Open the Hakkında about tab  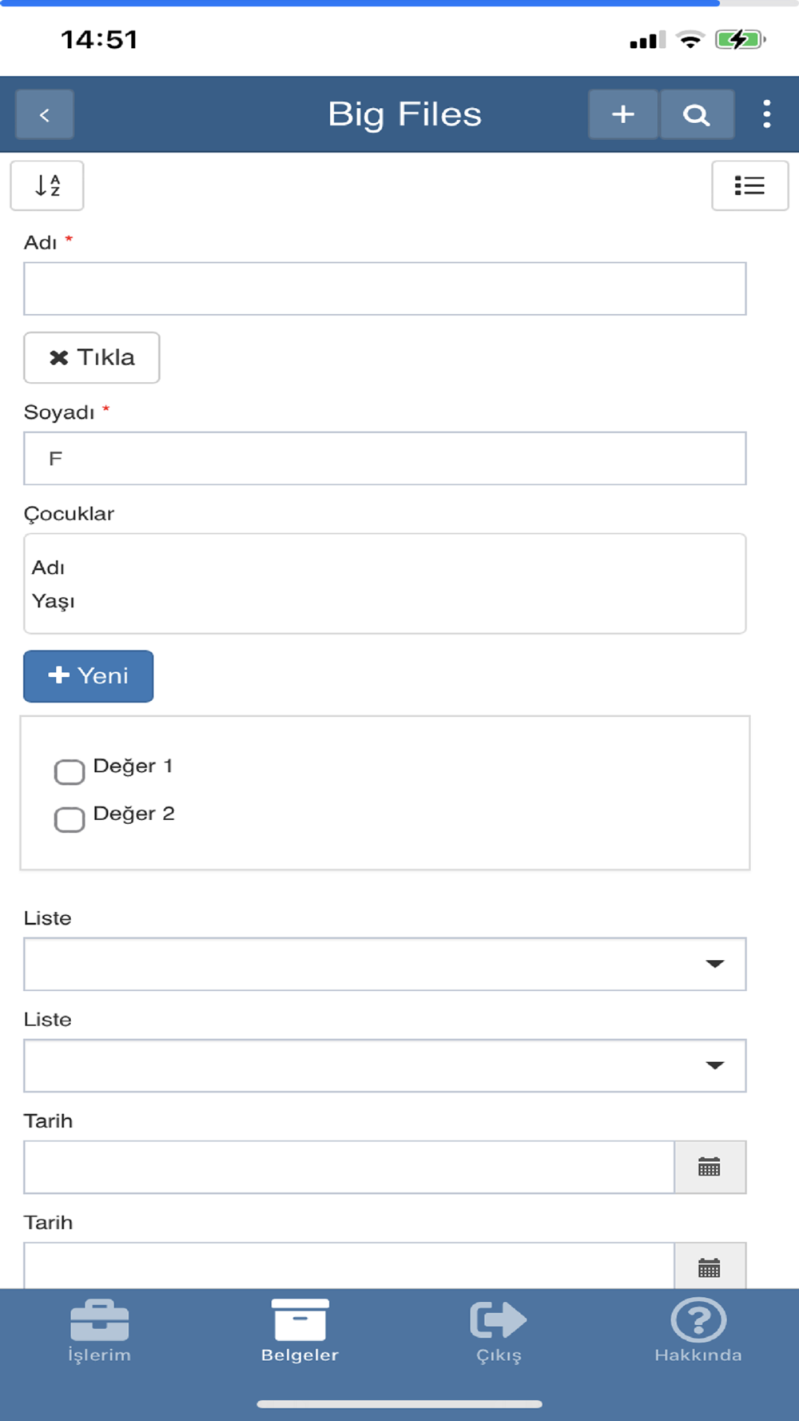698,1331
